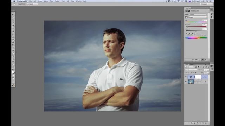Open the color channel dropdown in Properties

point(198,17)
